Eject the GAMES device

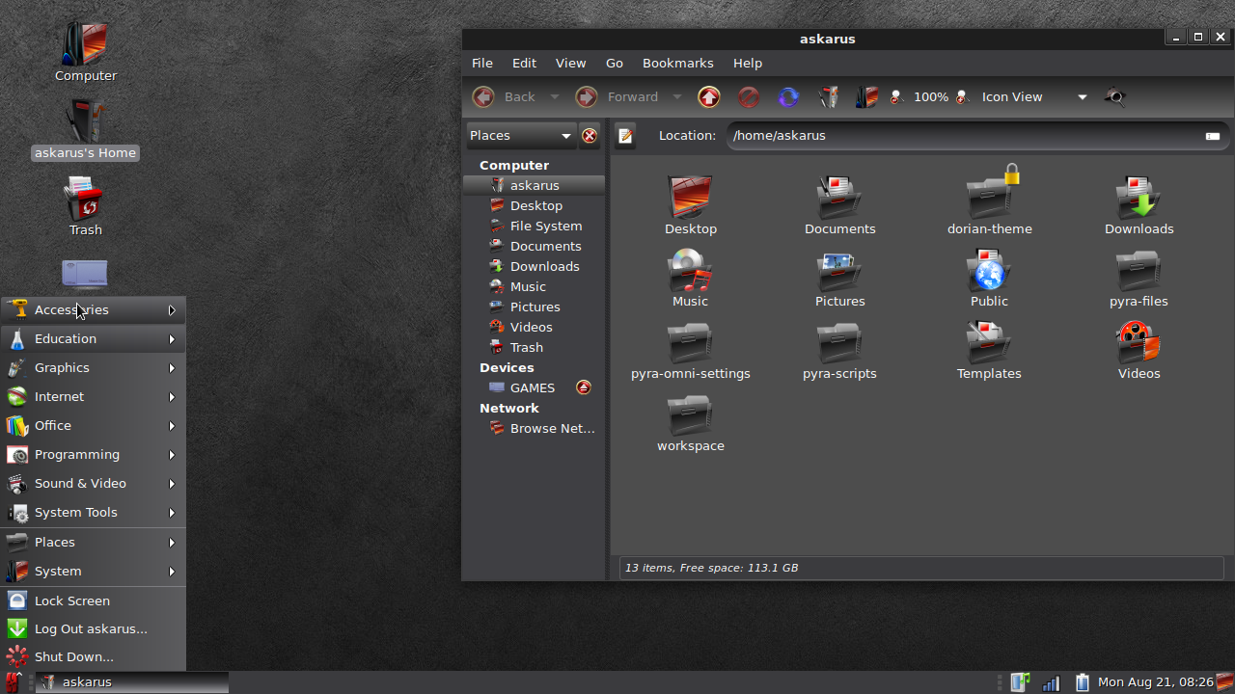point(583,387)
